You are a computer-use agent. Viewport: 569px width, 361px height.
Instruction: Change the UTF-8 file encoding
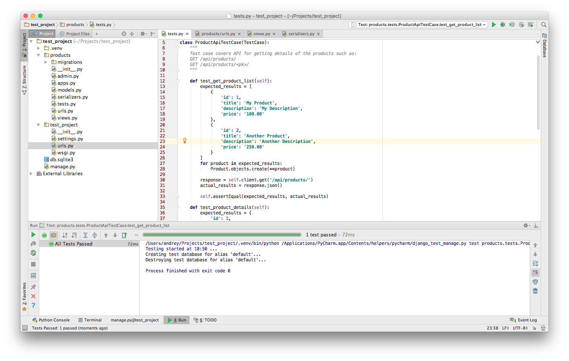point(520,328)
